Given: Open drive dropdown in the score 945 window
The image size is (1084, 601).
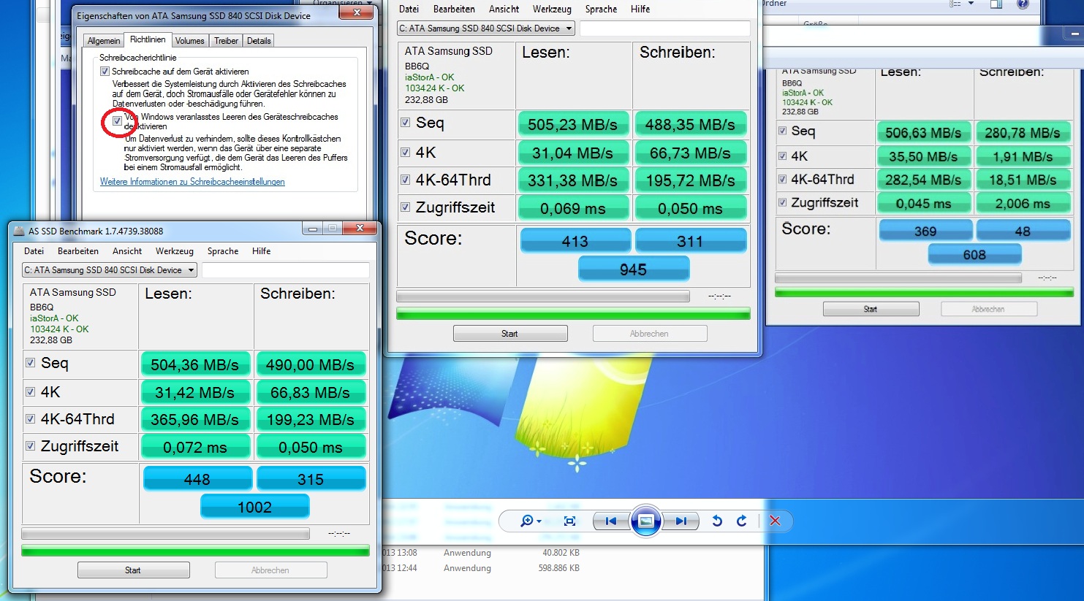Looking at the screenshot, I should pyautogui.click(x=486, y=28).
